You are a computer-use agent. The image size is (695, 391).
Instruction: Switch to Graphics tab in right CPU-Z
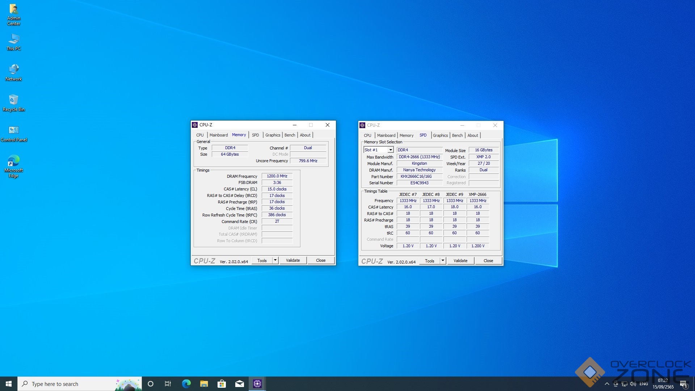tap(440, 135)
